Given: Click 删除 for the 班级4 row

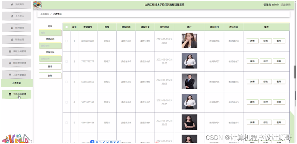Looking at the screenshot, I should 279,122.
